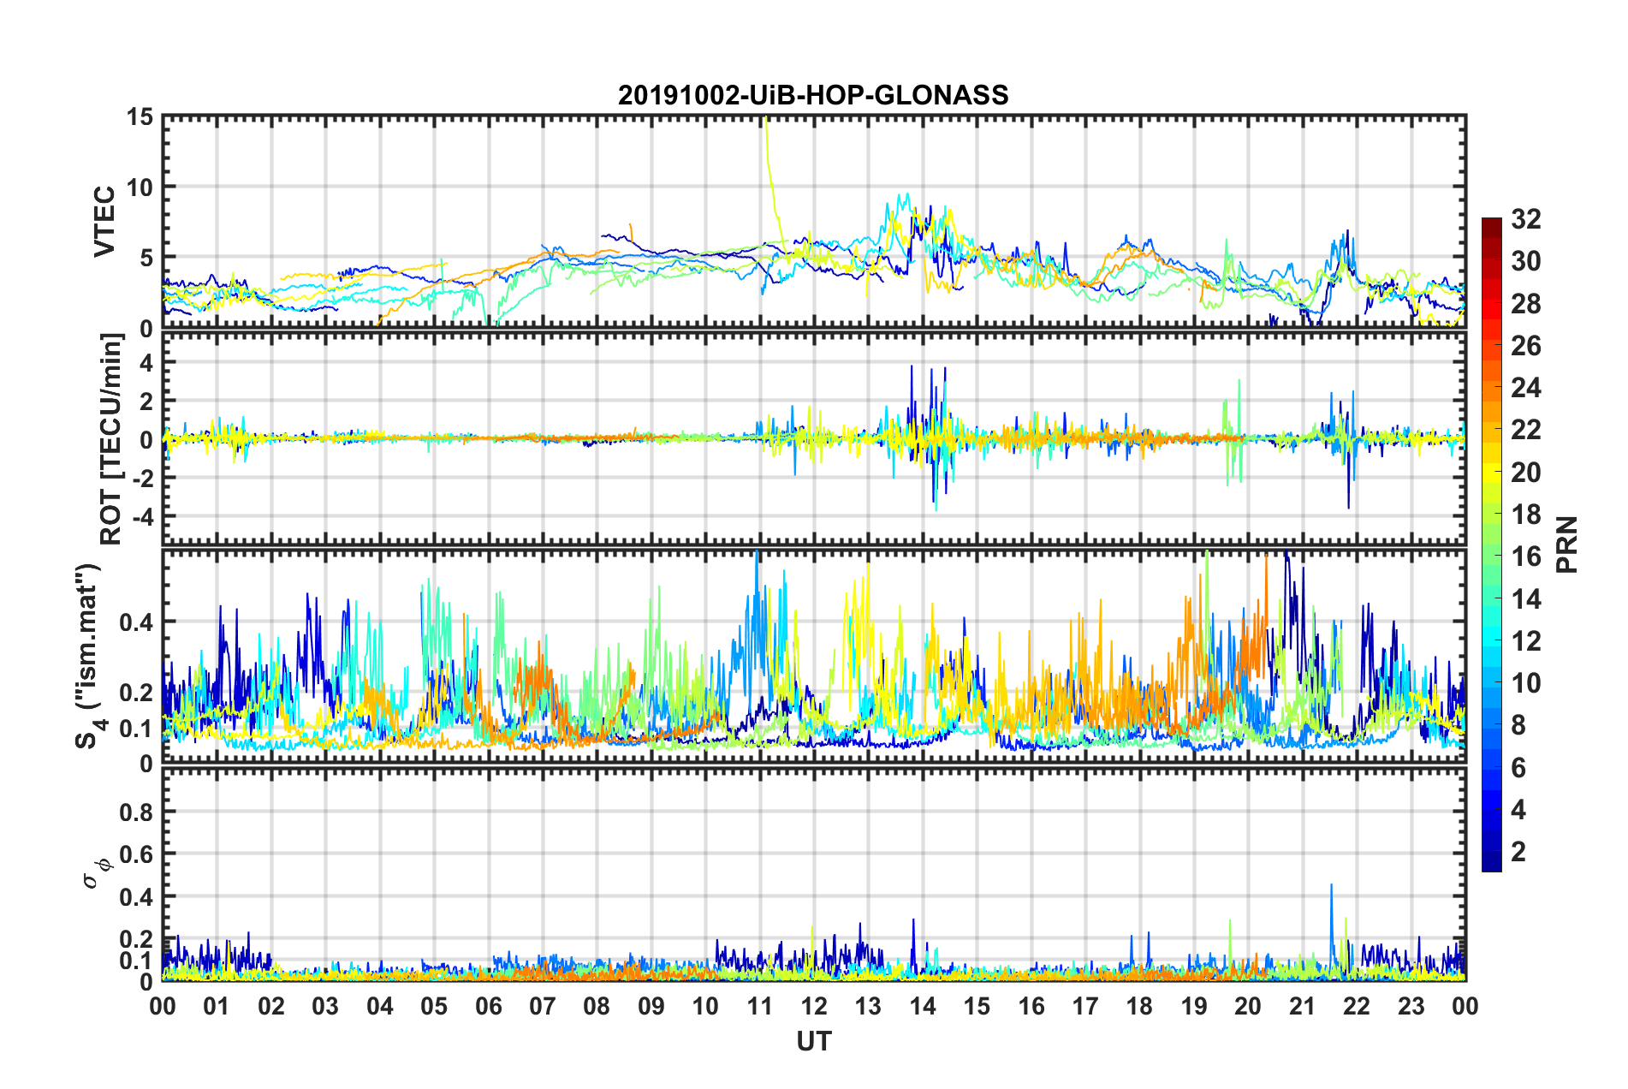
Task: Select the VTEC y-axis label
Action: coord(104,222)
